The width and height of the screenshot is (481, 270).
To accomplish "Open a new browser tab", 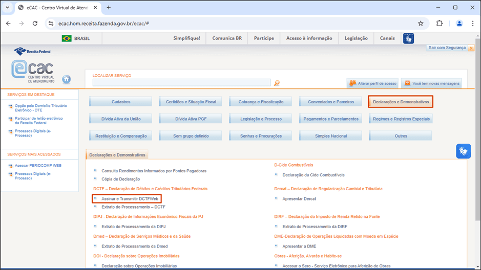I will click(x=109, y=8).
